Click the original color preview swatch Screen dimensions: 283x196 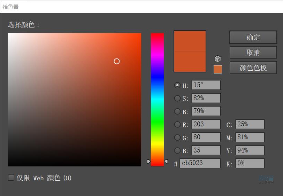point(190,62)
